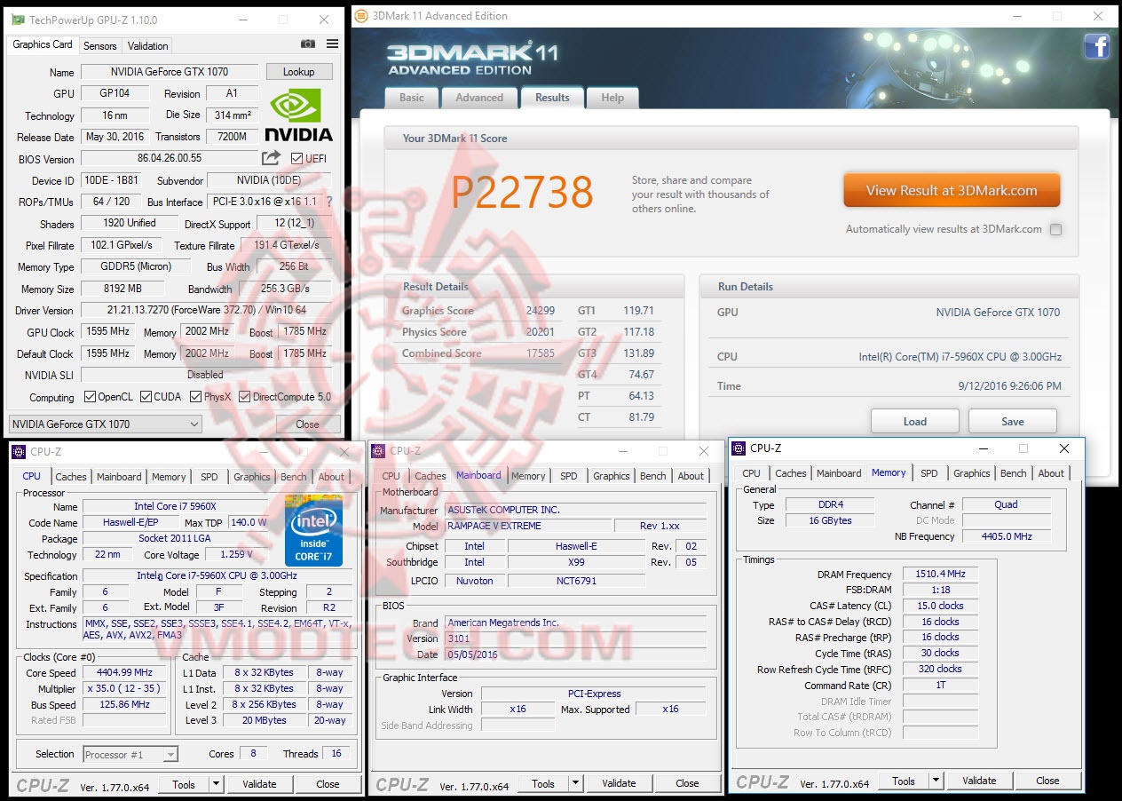Image resolution: width=1122 pixels, height=801 pixels.
Task: Click Close button in CPU-Z Memory window
Action: 1047,781
